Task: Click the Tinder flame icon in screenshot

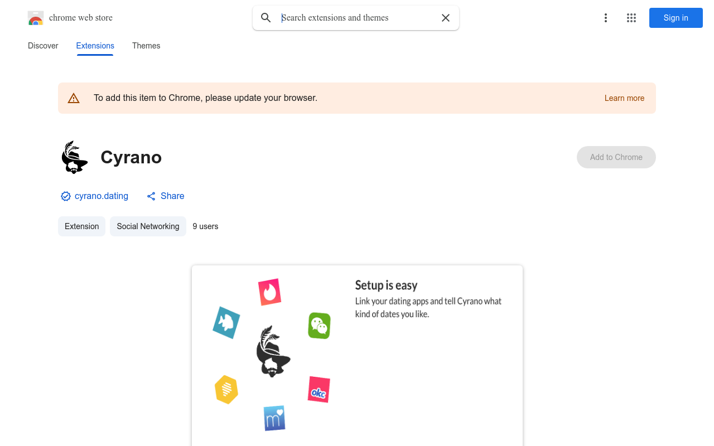Action: [x=269, y=292]
